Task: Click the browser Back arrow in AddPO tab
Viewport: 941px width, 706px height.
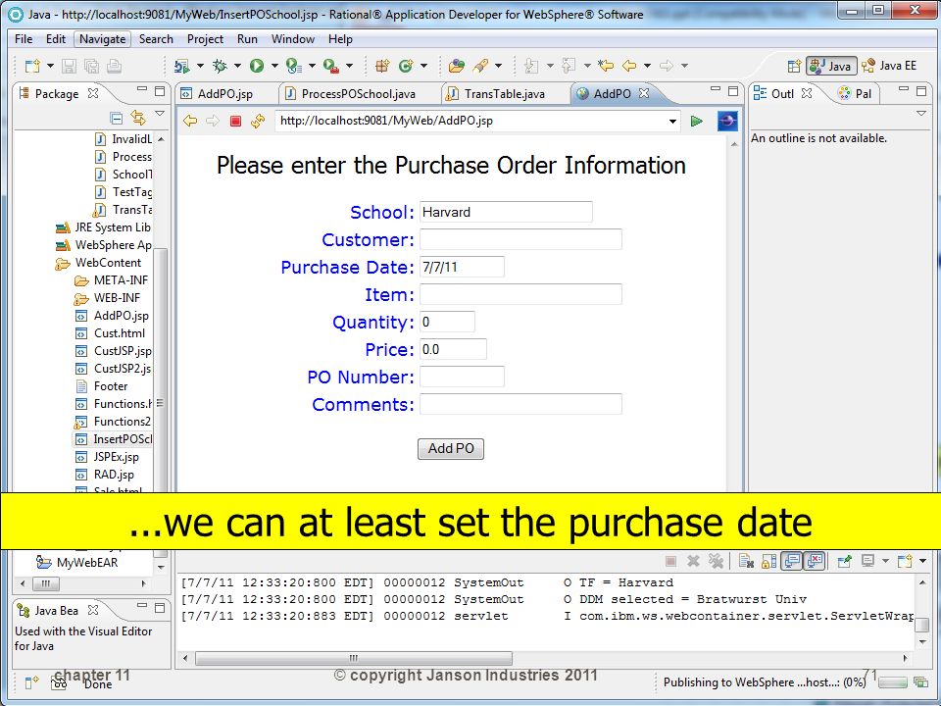Action: (x=190, y=122)
